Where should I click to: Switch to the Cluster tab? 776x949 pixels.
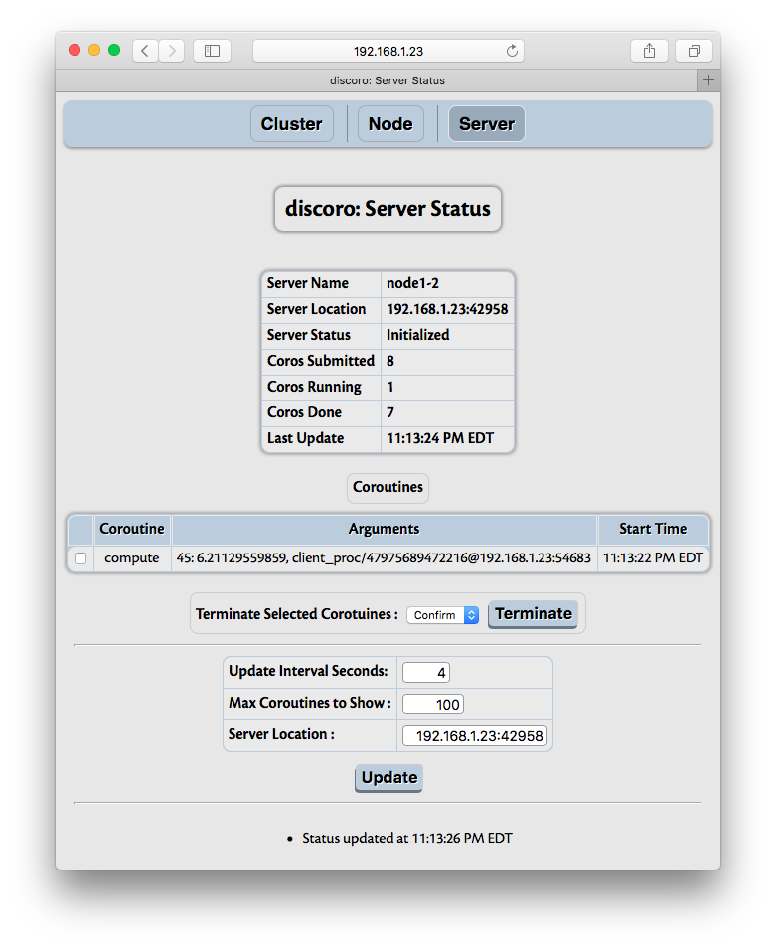click(x=292, y=124)
